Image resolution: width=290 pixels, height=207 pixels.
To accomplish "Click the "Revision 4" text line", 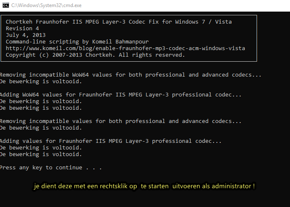I will tap(22, 28).
